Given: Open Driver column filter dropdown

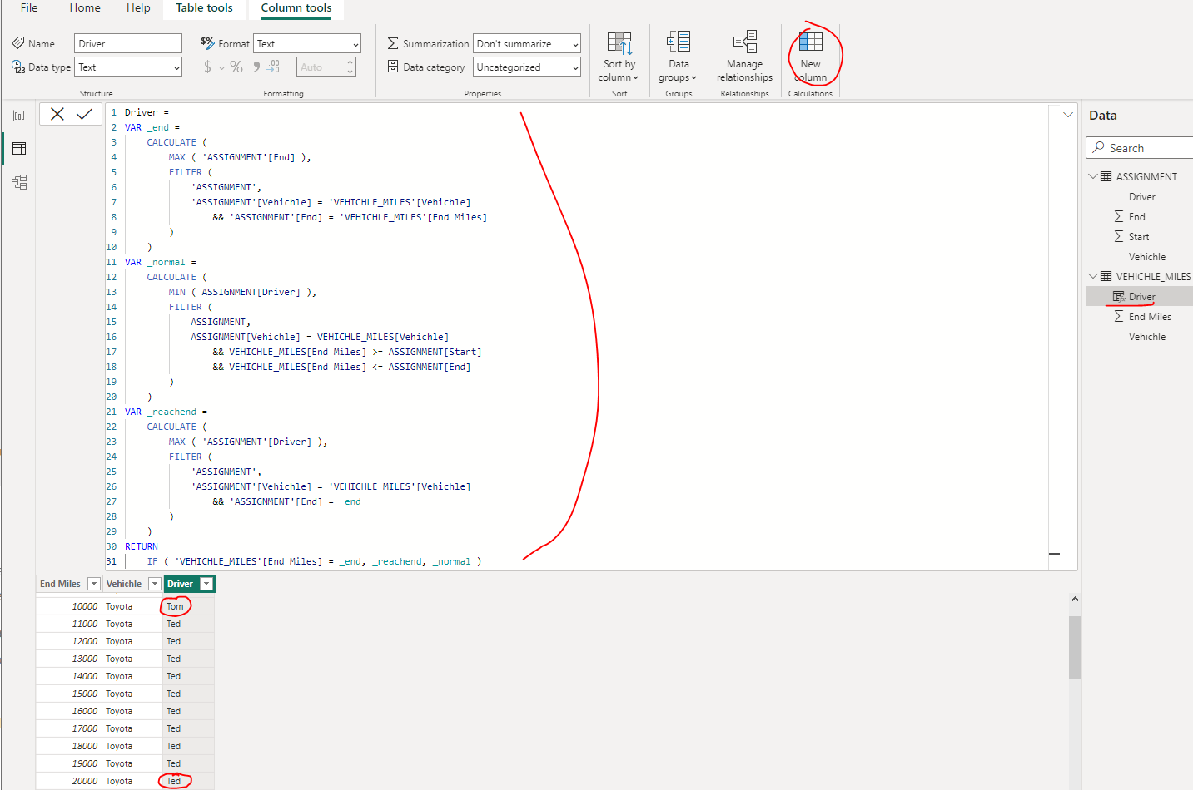Looking at the screenshot, I should (206, 584).
